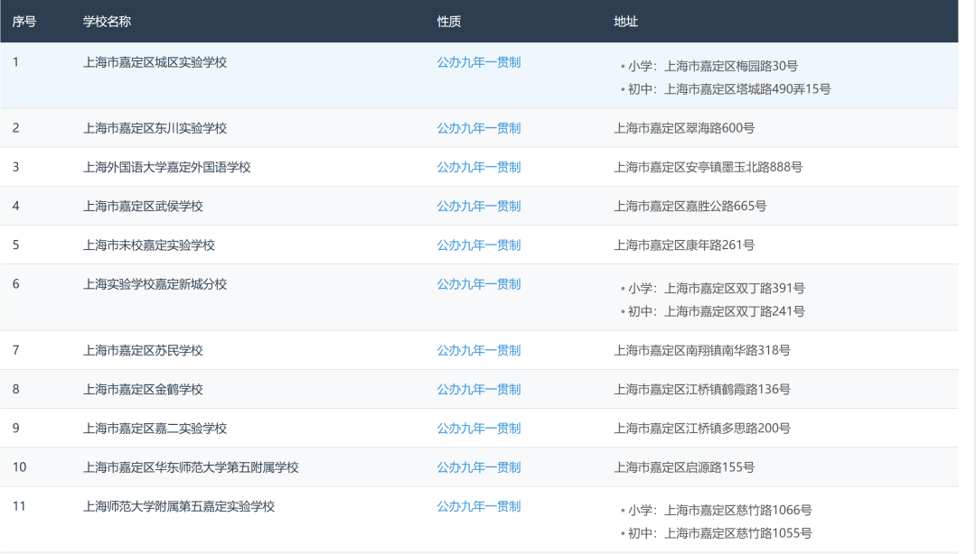Open 公办九年一贯制 link for 嘉二实验学校
The width and height of the screenshot is (976, 554).
coord(479,429)
